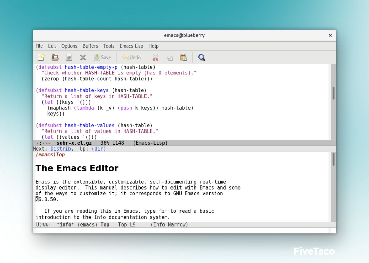Click the Paste clipboard icon
Viewport: 369px width, 263px height.
click(x=183, y=57)
